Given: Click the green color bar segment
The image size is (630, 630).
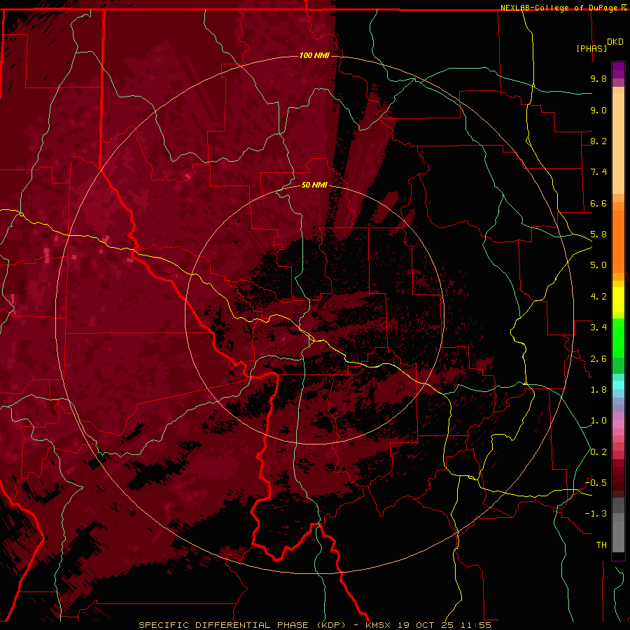Looking at the screenshot, I should (618, 338).
